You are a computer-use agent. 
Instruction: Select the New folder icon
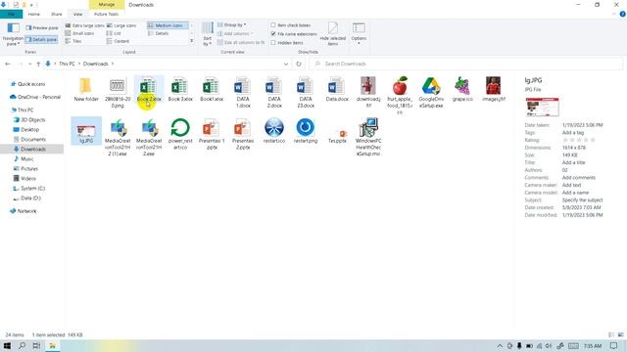coord(85,89)
